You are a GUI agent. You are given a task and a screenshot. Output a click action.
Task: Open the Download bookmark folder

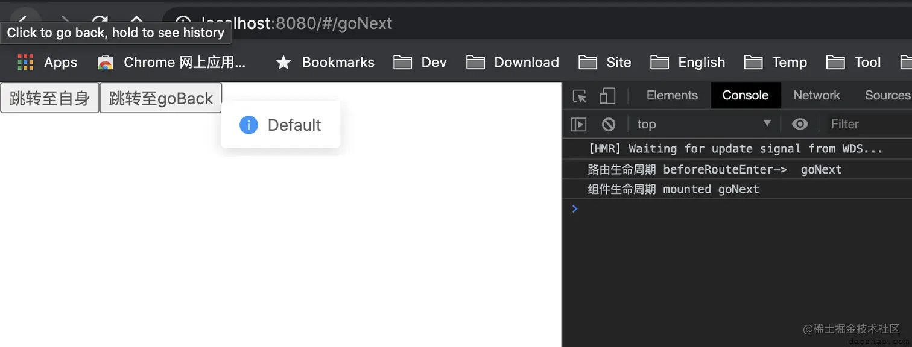tap(513, 63)
